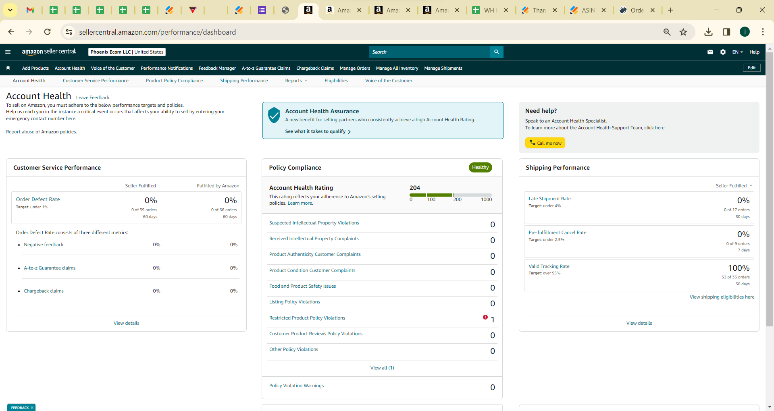Close the ASIN browser tab

coord(603,10)
